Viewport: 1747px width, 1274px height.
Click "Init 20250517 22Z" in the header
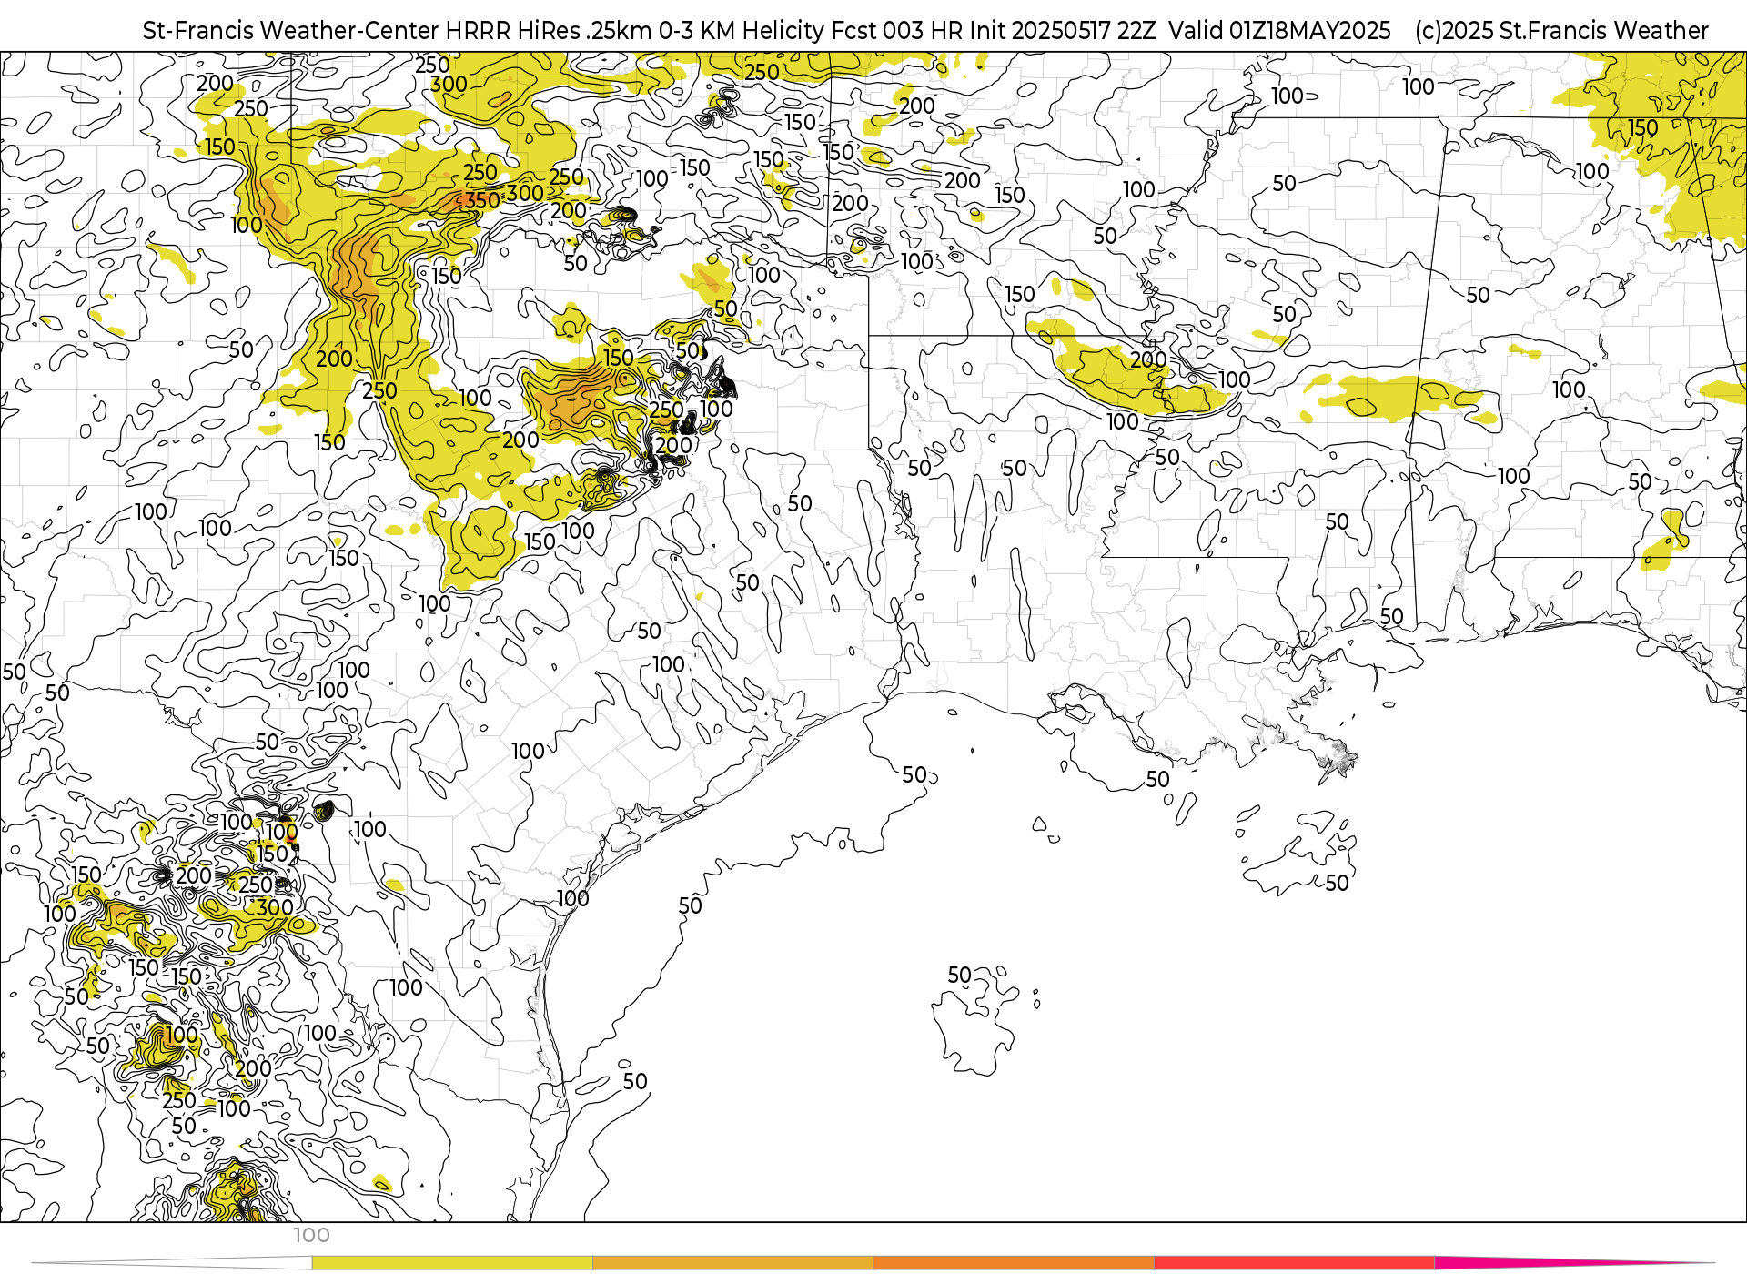1063,31
